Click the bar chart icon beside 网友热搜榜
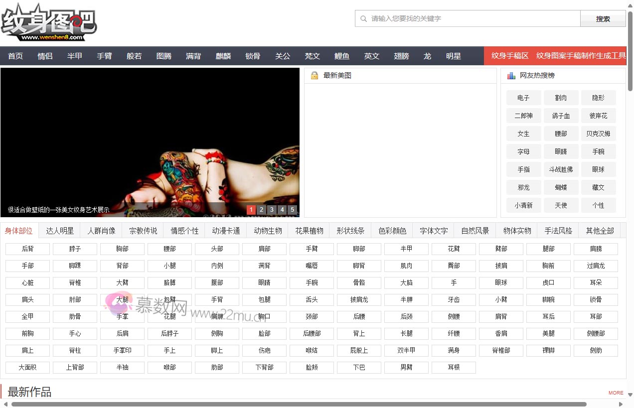The width and height of the screenshot is (634, 408). coord(511,76)
